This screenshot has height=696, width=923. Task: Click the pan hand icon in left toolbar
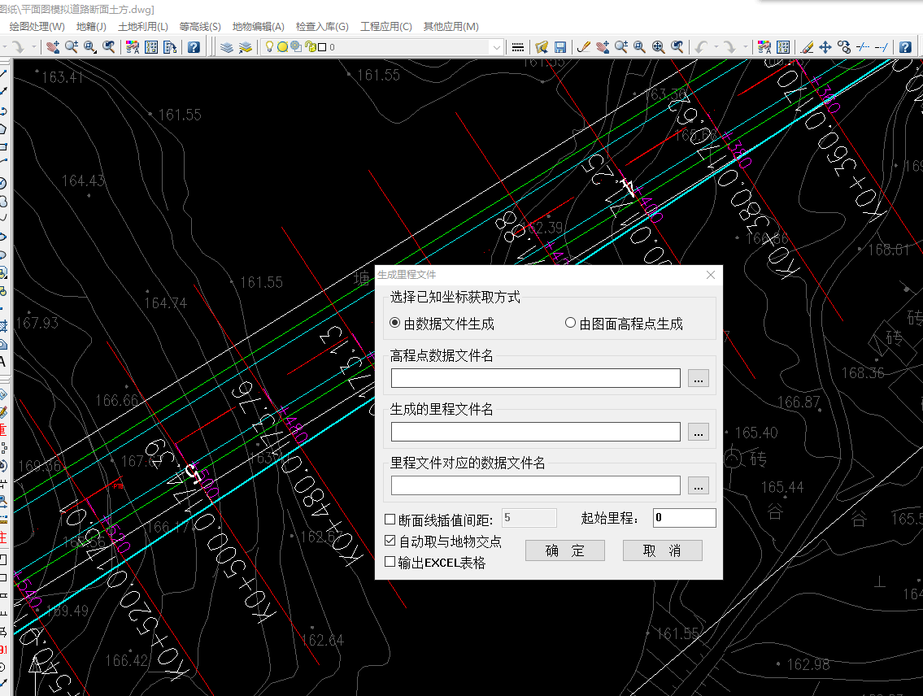click(53, 47)
